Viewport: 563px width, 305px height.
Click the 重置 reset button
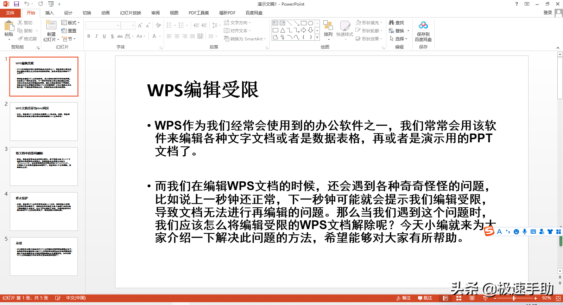[x=69, y=31]
